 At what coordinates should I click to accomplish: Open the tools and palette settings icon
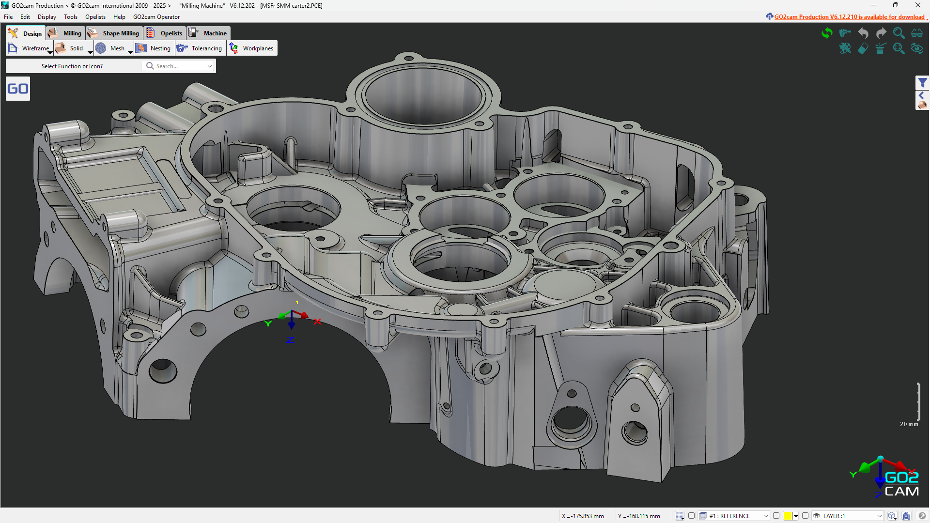[x=845, y=48]
